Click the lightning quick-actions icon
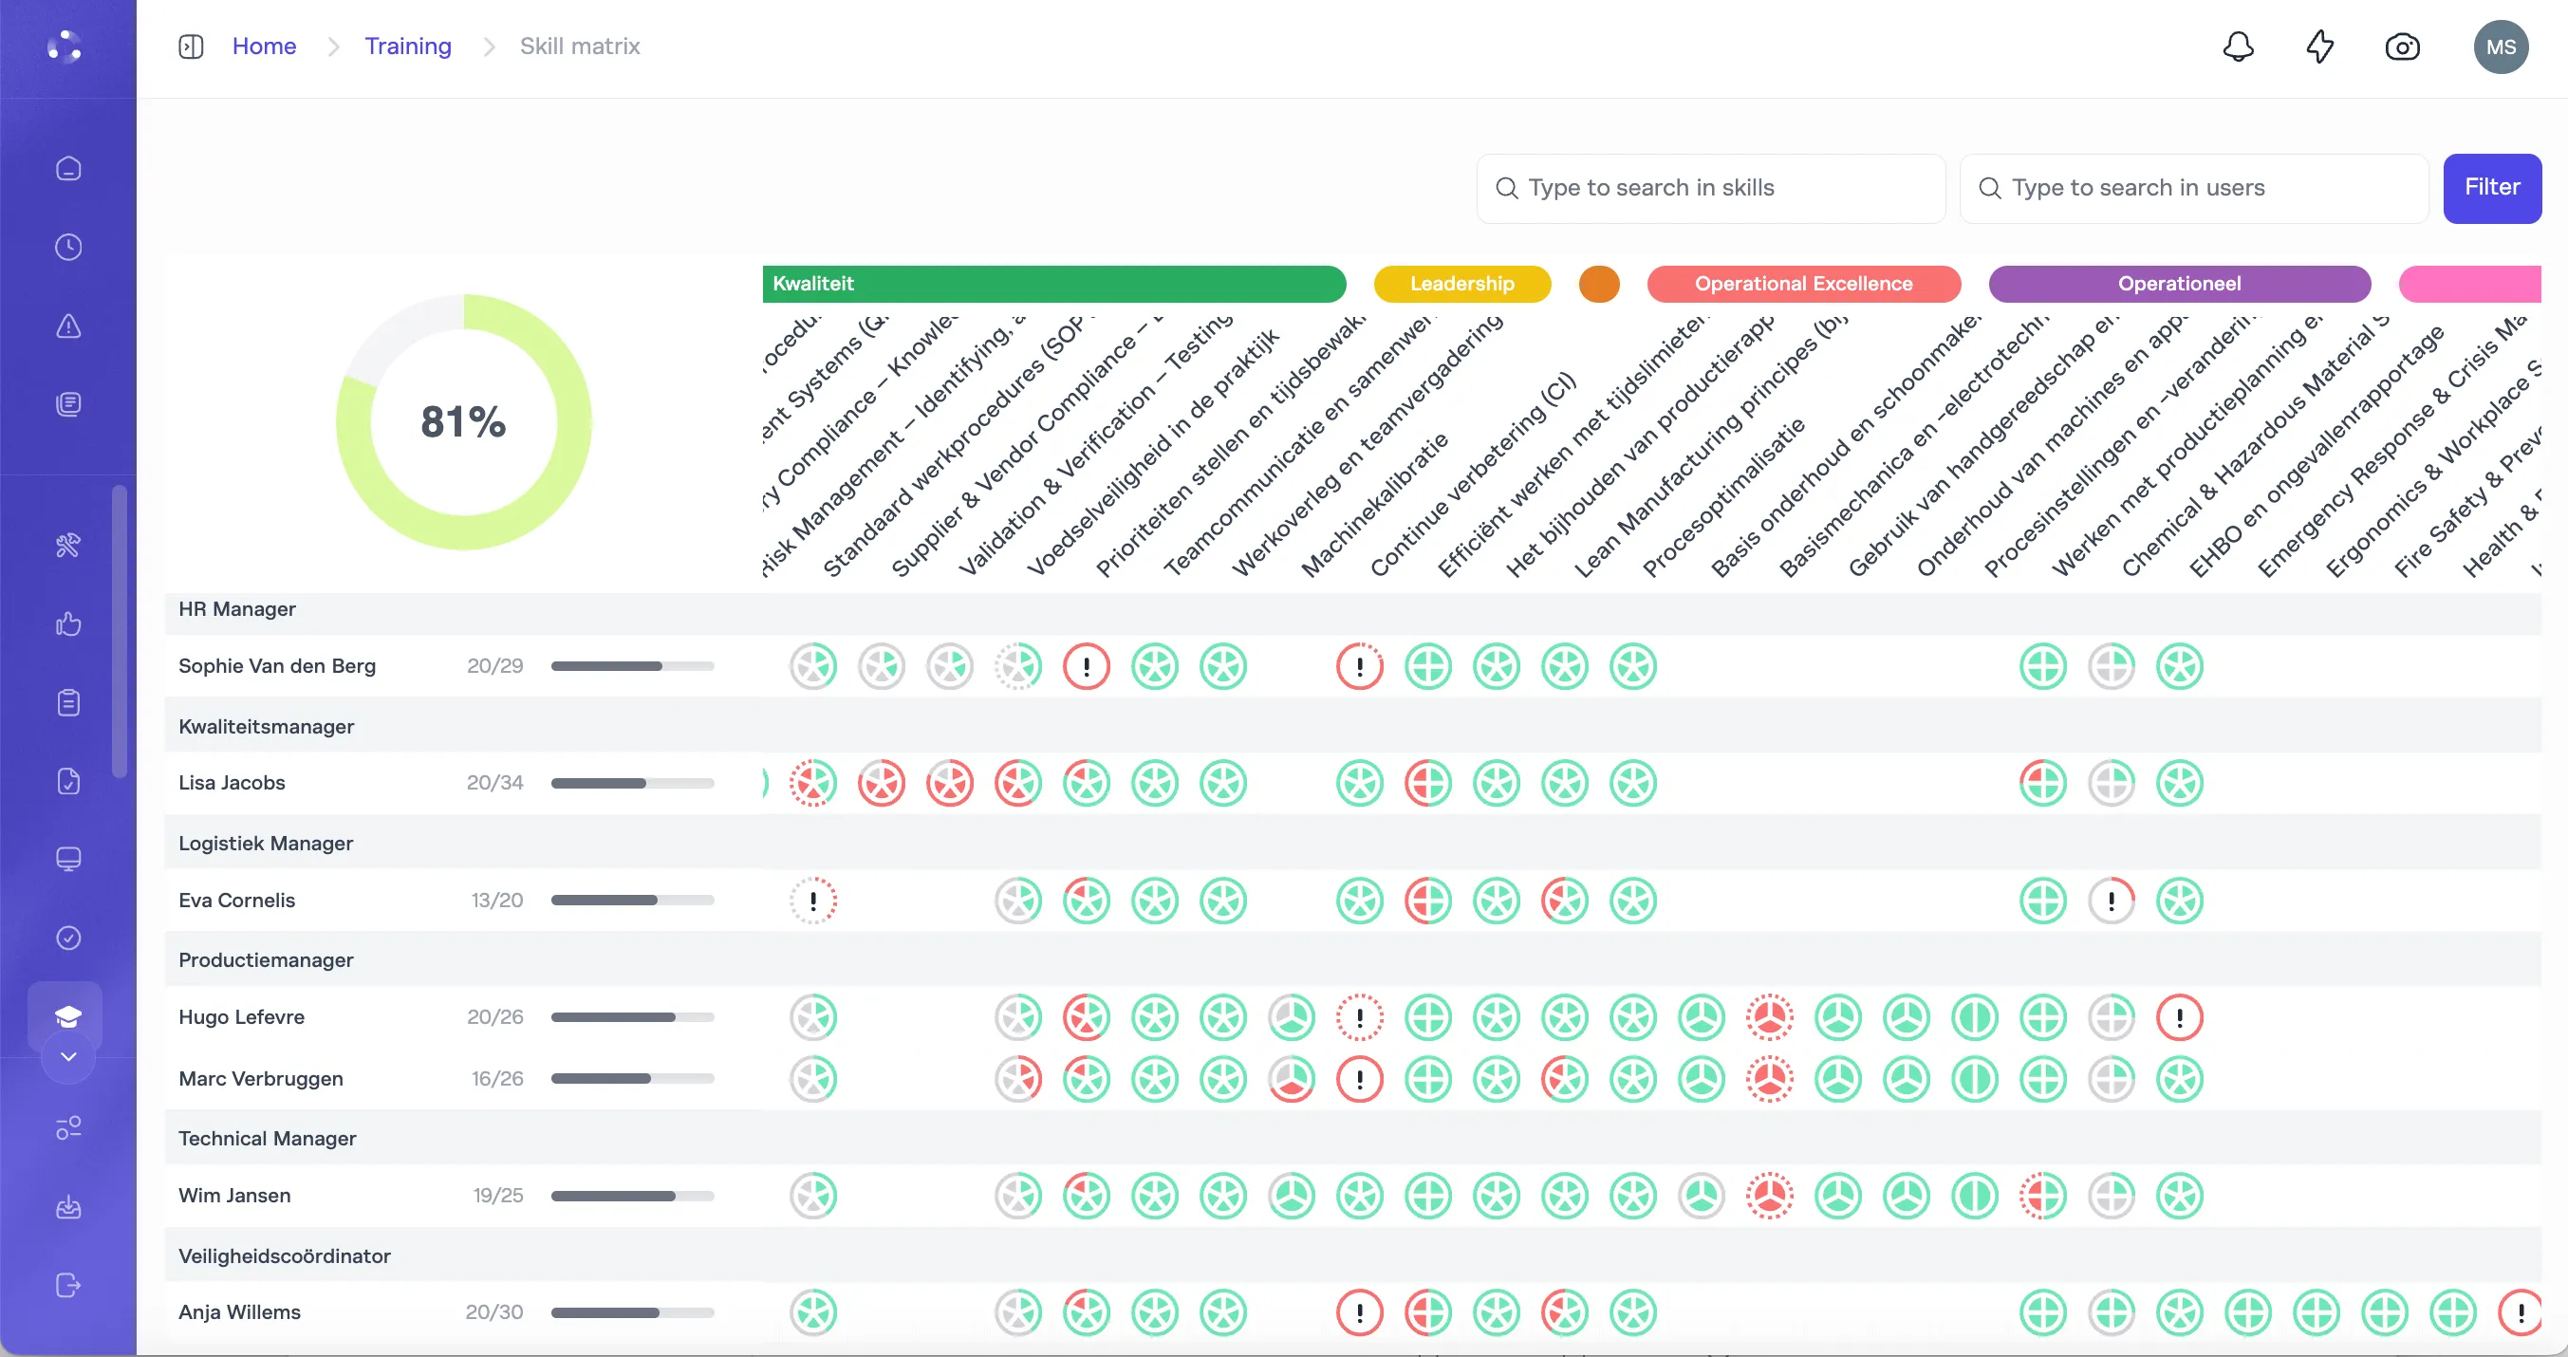The image size is (2568, 1357). [2318, 46]
